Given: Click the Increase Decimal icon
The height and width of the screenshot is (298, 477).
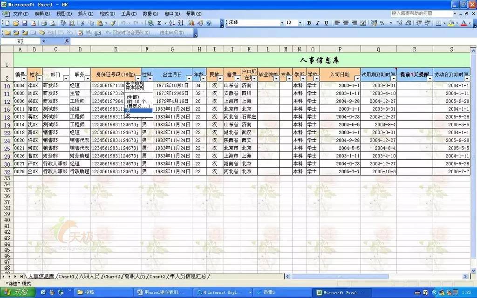Looking at the screenshot, I should coord(399,23).
